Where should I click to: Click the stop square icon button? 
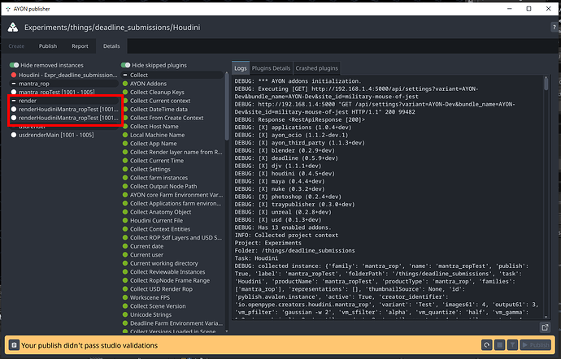tap(499, 345)
